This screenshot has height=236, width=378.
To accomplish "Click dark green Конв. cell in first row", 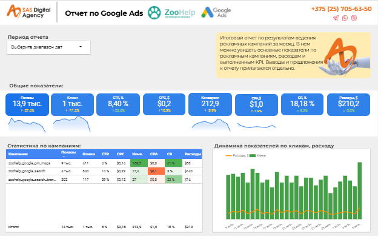I will tap(139, 163).
